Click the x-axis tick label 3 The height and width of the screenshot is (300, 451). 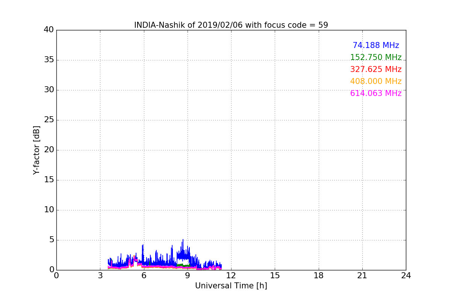point(100,276)
